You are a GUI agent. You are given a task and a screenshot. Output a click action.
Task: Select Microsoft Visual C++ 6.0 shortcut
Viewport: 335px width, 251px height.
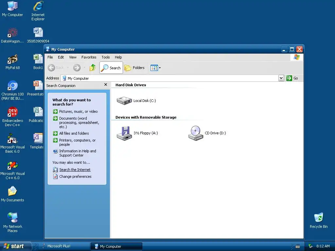[x=12, y=170]
